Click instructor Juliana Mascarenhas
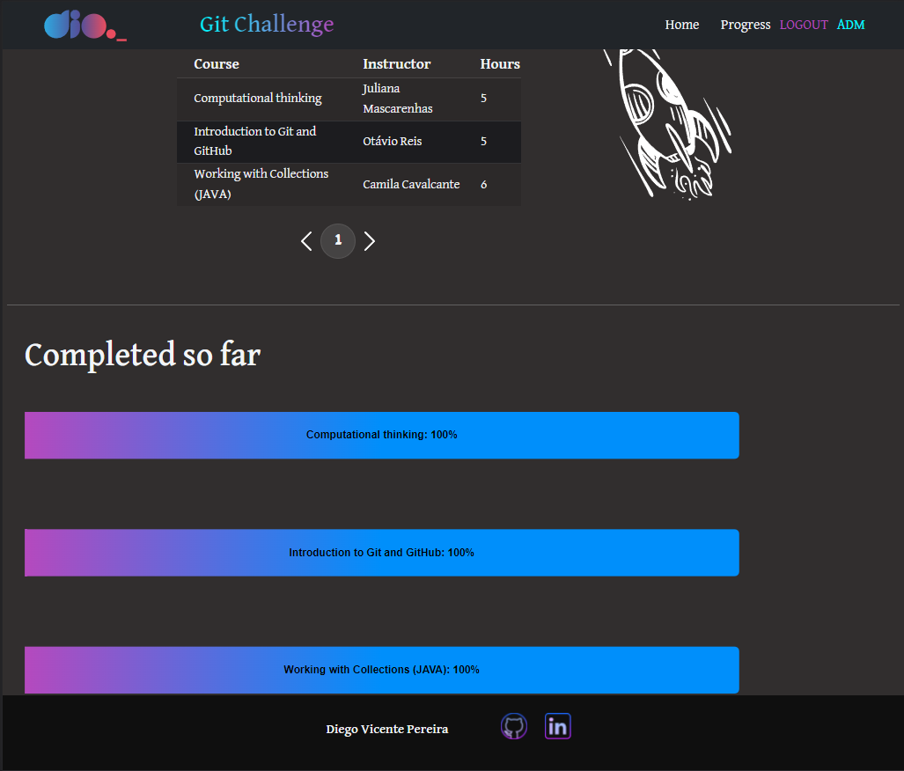 click(x=398, y=99)
